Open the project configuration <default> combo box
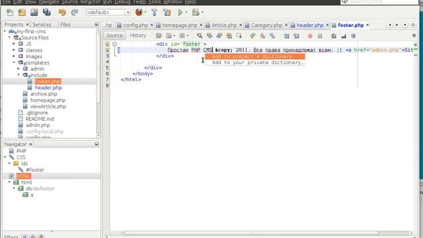423x238 pixels. coord(108,13)
